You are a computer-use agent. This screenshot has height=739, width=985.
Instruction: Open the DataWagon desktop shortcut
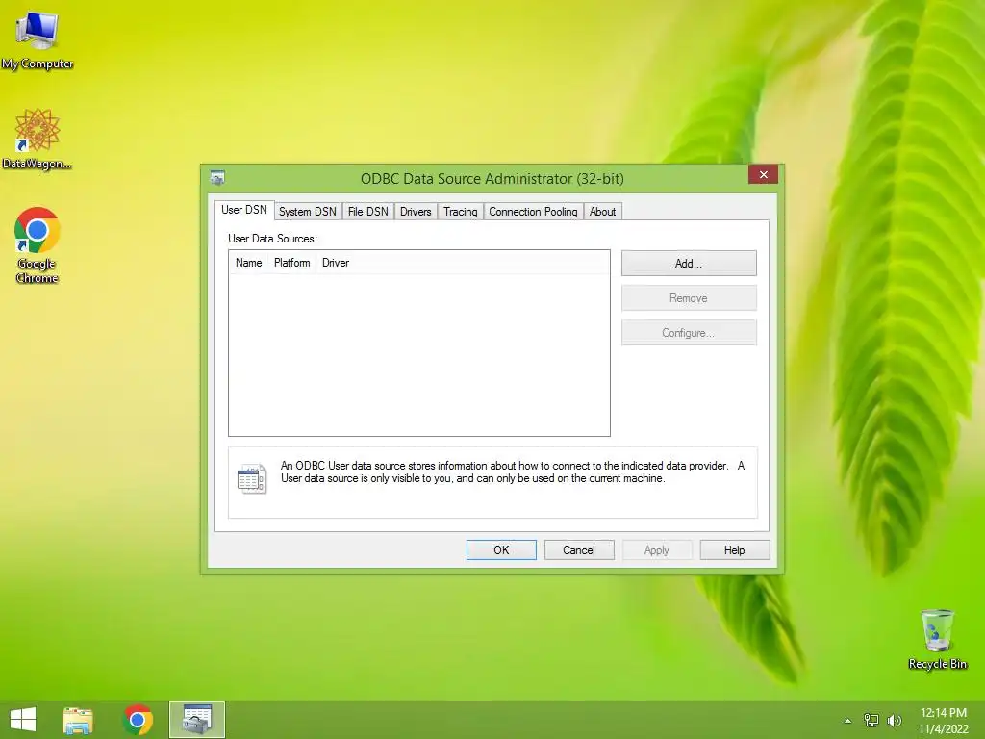[38, 139]
